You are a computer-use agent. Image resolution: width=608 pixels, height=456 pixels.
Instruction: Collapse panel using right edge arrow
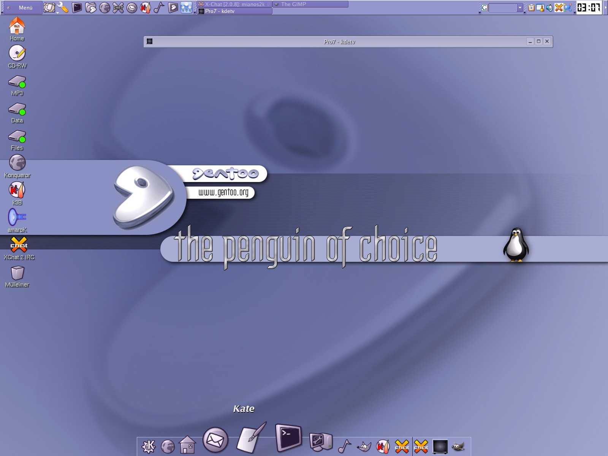pyautogui.click(x=606, y=7)
